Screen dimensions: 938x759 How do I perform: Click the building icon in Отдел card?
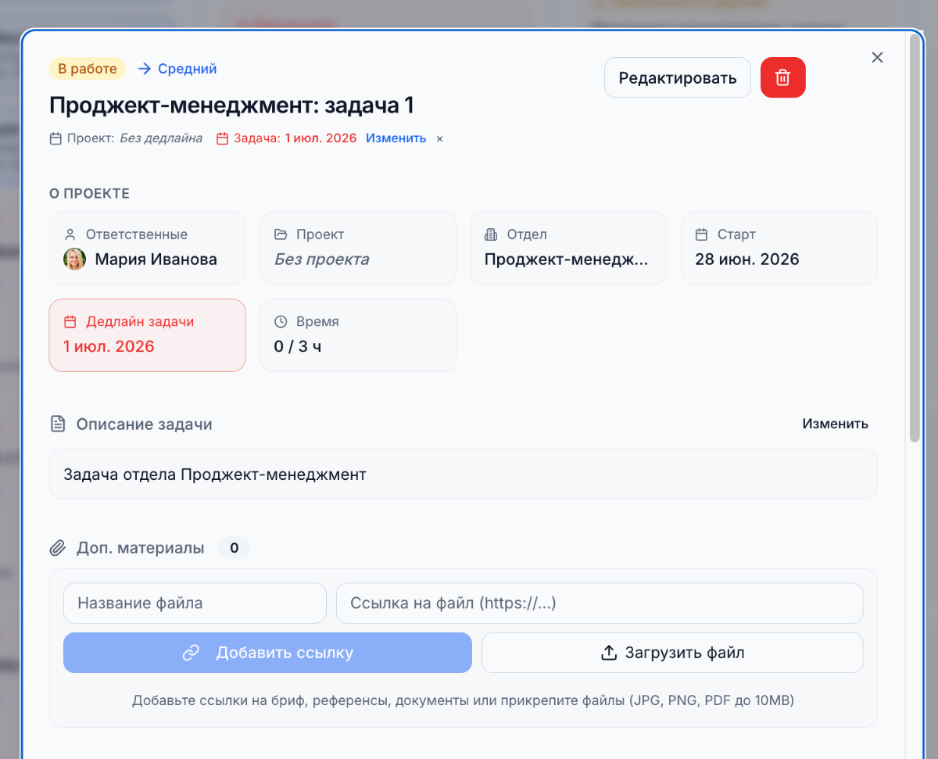pos(491,235)
